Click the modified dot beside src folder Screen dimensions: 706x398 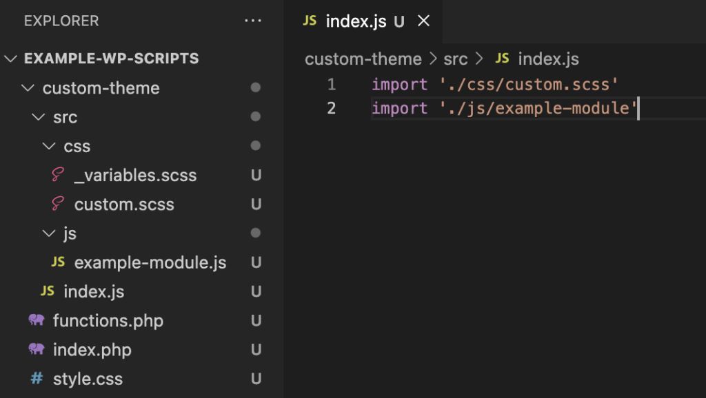[x=255, y=116]
